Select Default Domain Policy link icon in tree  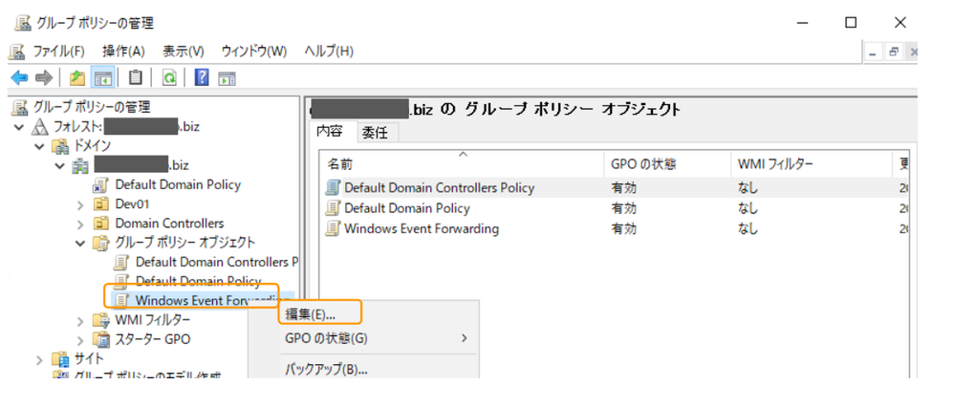(101, 185)
